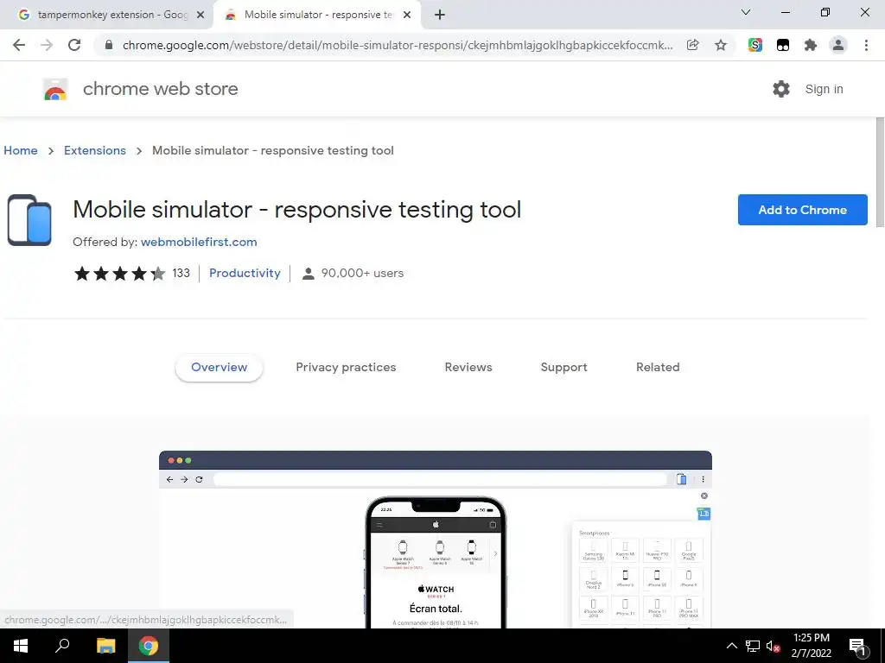Open webmobilefirst.com publisher link
Viewport: 885px width, 663px height.
click(199, 242)
